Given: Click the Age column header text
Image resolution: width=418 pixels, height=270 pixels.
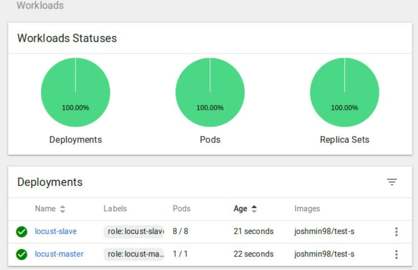Looking at the screenshot, I should 240,209.
